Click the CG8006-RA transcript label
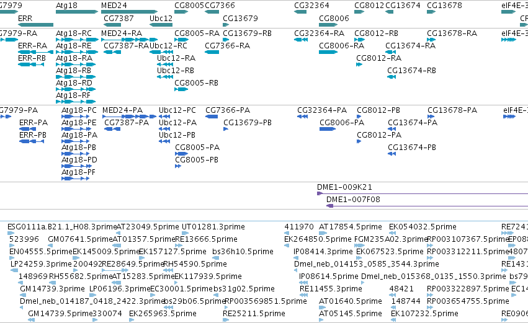Image resolution: width=528 pixels, height=323 pixels. 341,46
